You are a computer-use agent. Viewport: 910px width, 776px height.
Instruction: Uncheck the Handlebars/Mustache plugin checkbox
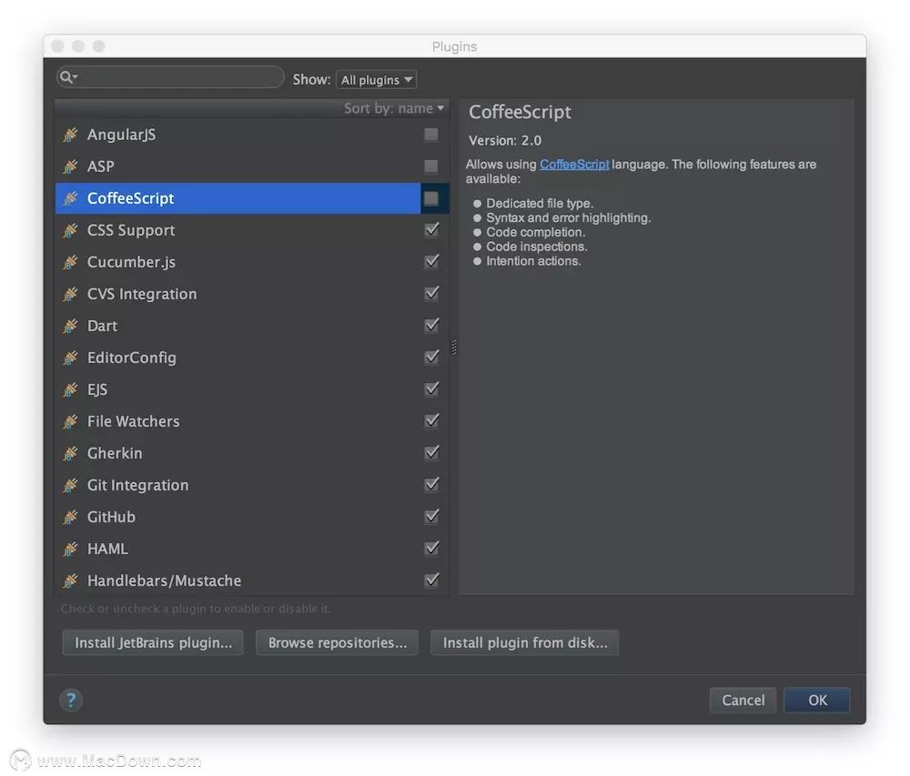click(431, 581)
